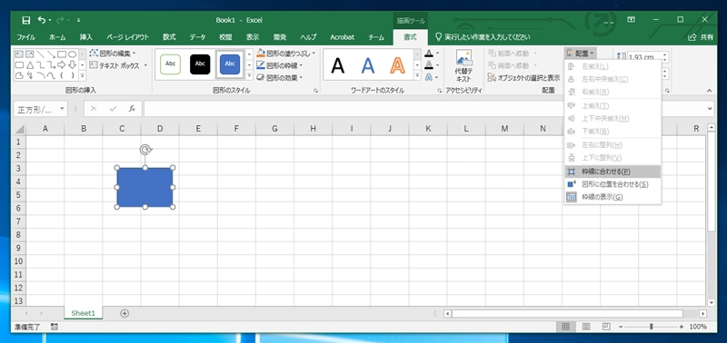Choose the black plain WordArt A style
Screen dimensions: 727x343
337,65
